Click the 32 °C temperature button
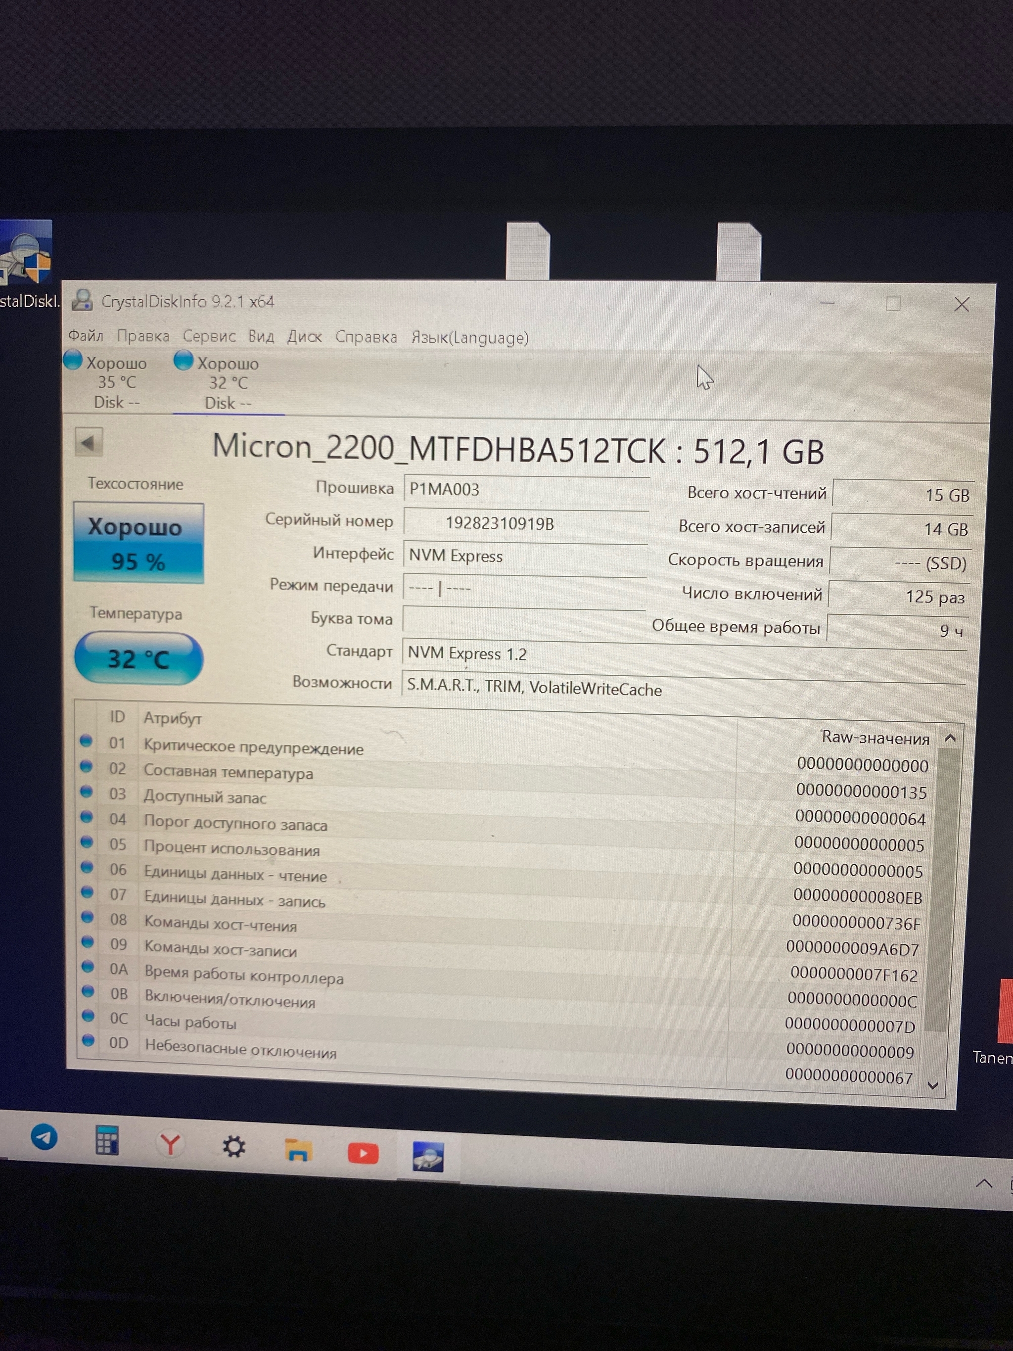Viewport: 1013px width, 1351px height. 138,658
